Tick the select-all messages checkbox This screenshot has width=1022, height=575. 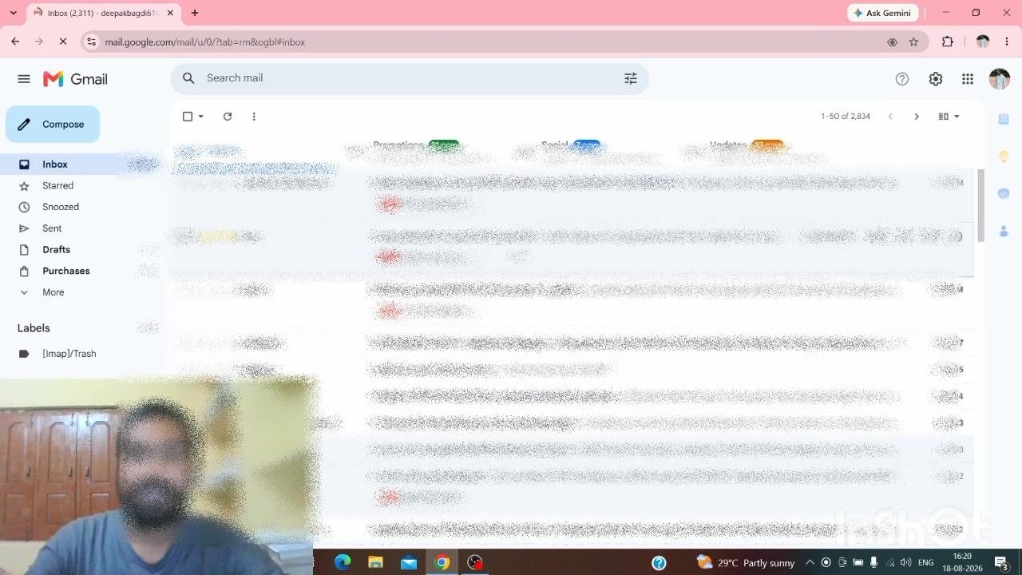pos(188,117)
